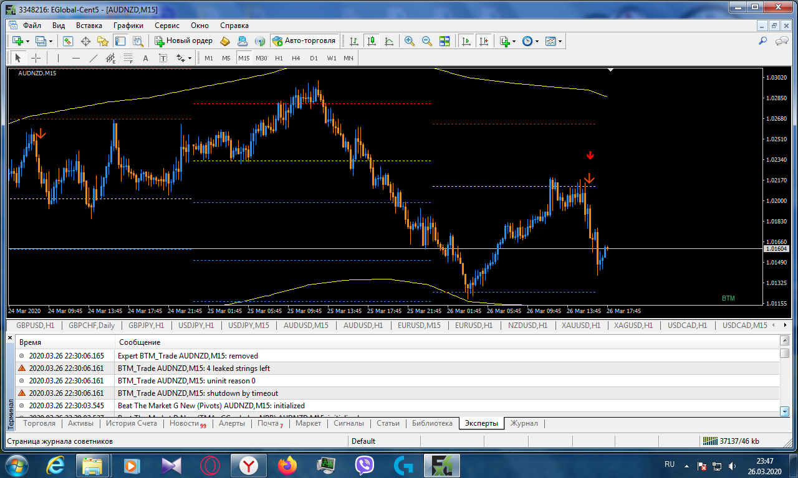Screen dimensions: 798x478
Task: Expand the indicators dropdown arrow
Action: (x=514, y=41)
